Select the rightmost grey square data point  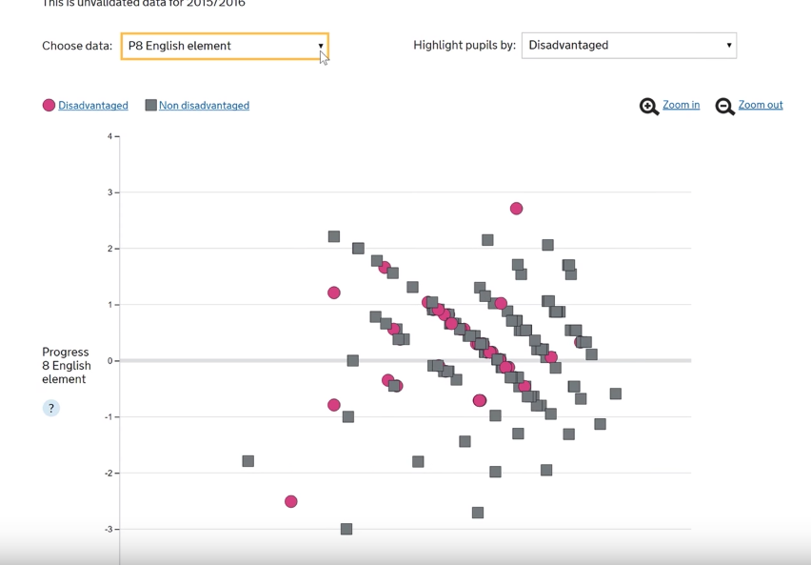pos(616,393)
